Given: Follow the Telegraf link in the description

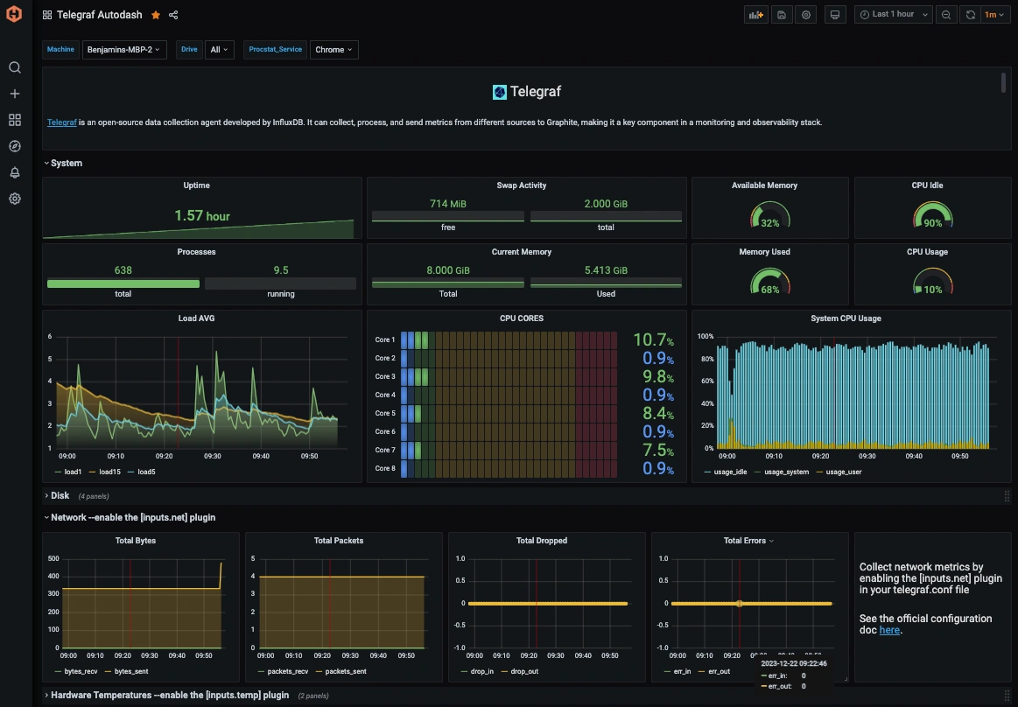Looking at the screenshot, I should (x=61, y=122).
